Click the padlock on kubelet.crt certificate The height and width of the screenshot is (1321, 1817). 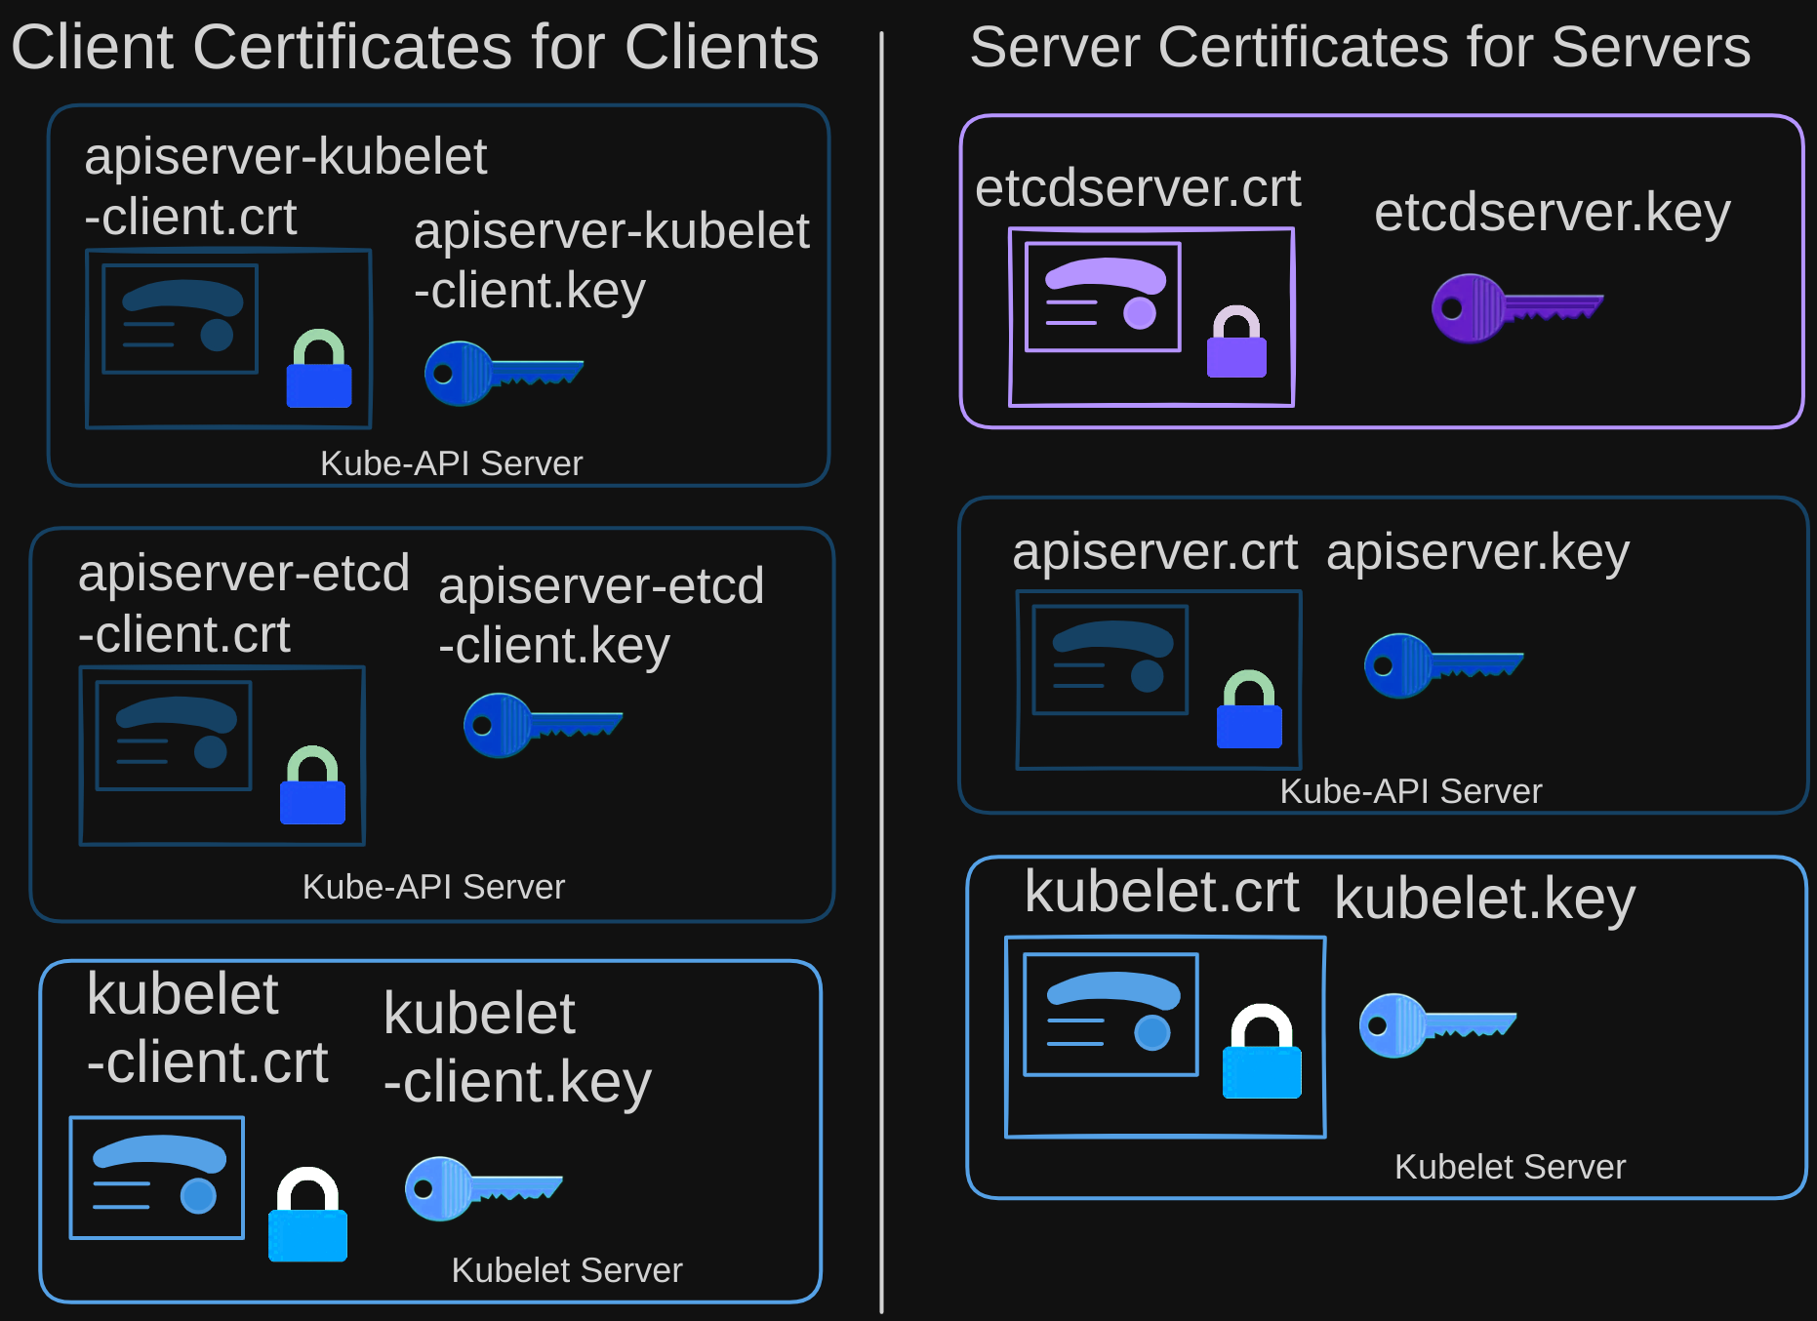click(1262, 1052)
